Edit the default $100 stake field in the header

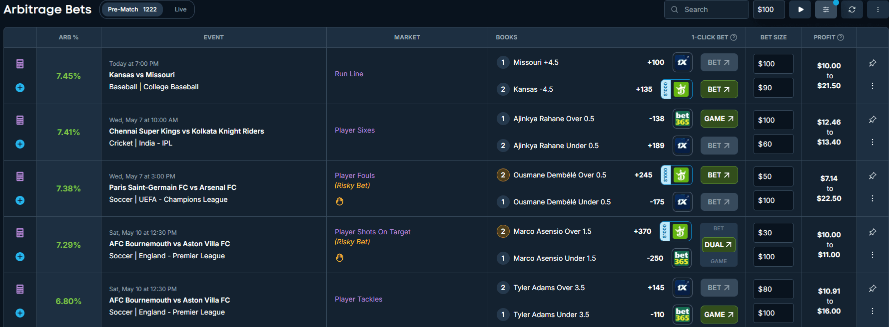coord(769,9)
